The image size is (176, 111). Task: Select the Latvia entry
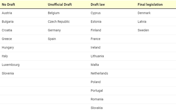[142, 22]
